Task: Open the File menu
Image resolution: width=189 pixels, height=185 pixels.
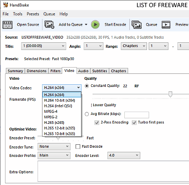Action: [5, 14]
